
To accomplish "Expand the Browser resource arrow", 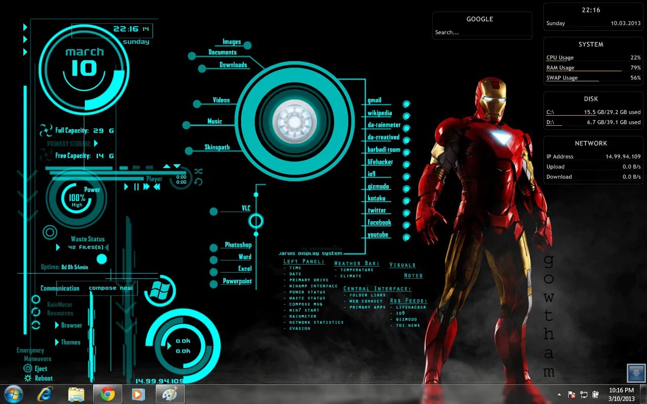I will pos(57,325).
